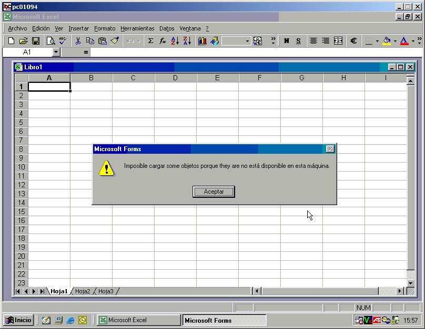The image size is (425, 329).
Task: Open the Euro conversion tool
Action: (x=258, y=41)
